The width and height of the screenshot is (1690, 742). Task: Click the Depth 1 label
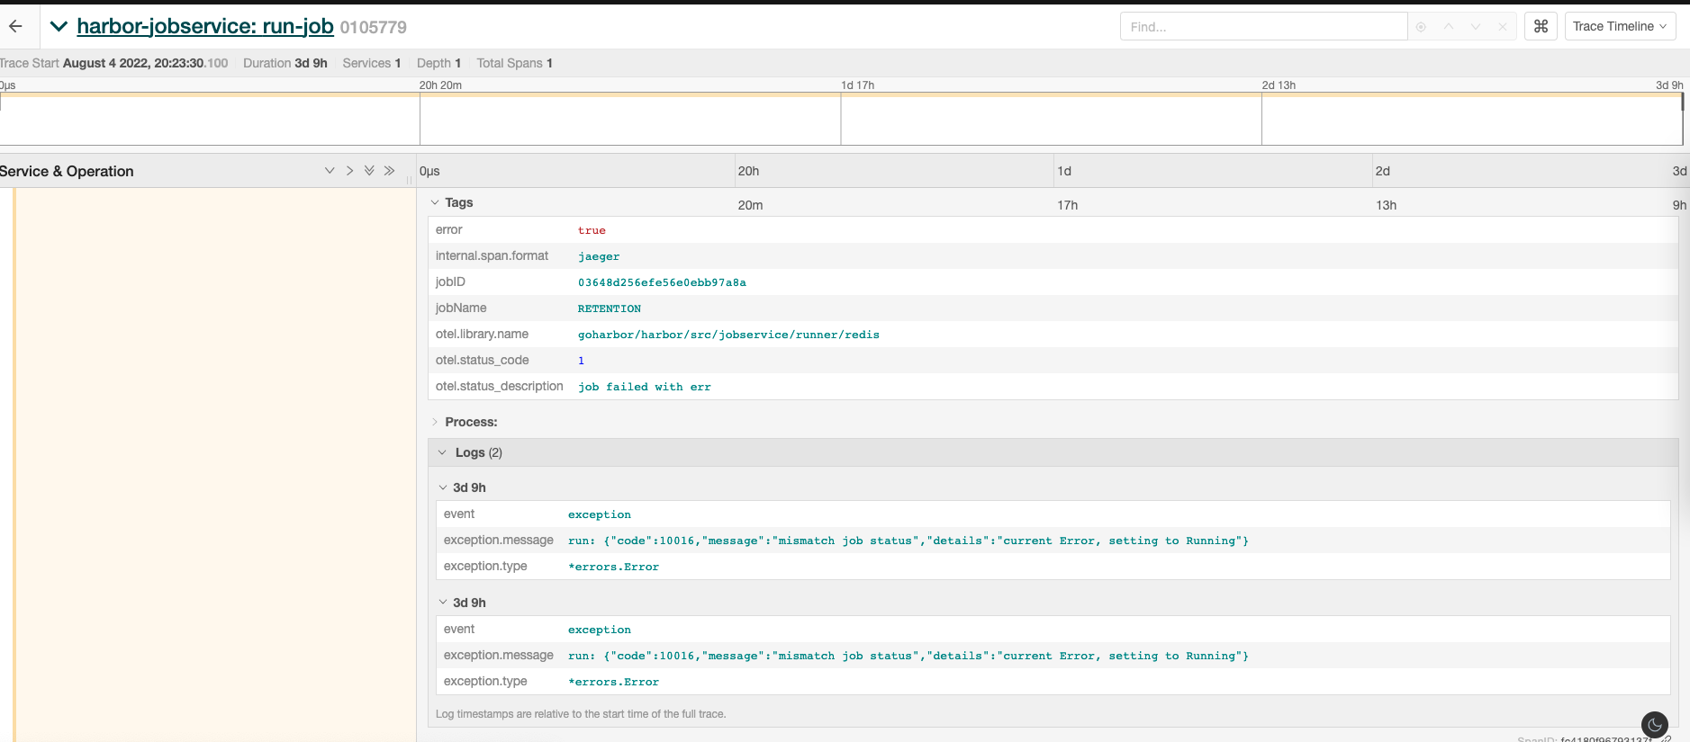pyautogui.click(x=439, y=63)
